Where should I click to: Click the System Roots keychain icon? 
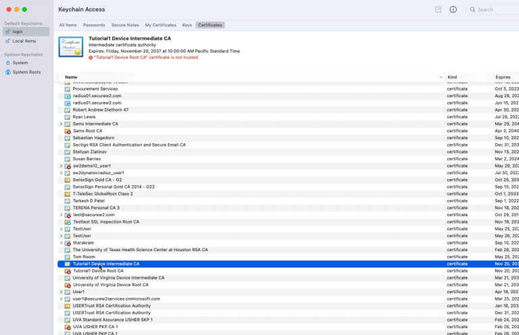(x=7, y=72)
